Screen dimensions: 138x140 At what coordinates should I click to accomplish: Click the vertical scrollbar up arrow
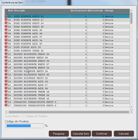[131, 10]
